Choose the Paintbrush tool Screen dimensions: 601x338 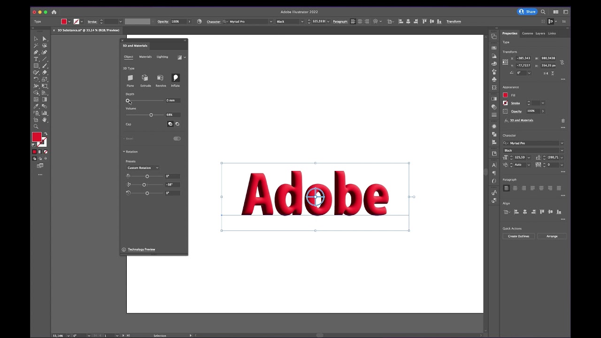(45, 66)
